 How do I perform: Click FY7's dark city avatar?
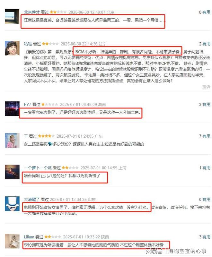12,109
